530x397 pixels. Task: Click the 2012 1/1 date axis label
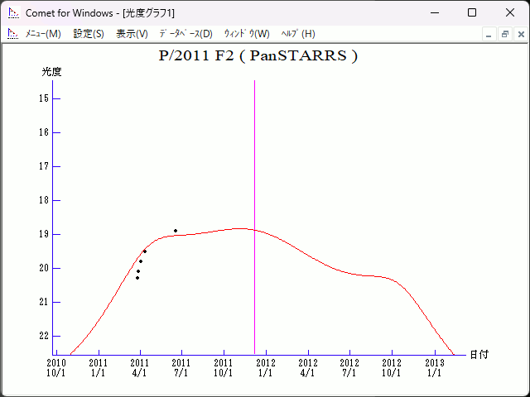(x=266, y=367)
